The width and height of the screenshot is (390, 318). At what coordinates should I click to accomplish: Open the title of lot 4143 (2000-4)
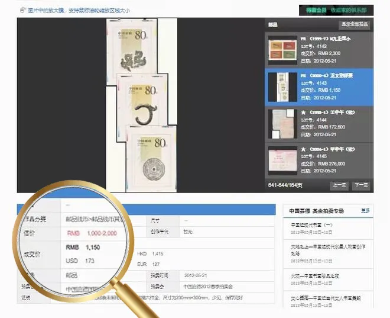coord(327,76)
